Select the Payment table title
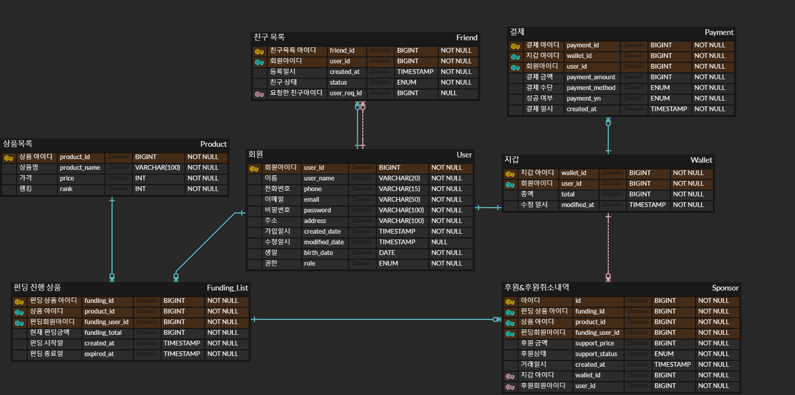 click(x=719, y=32)
